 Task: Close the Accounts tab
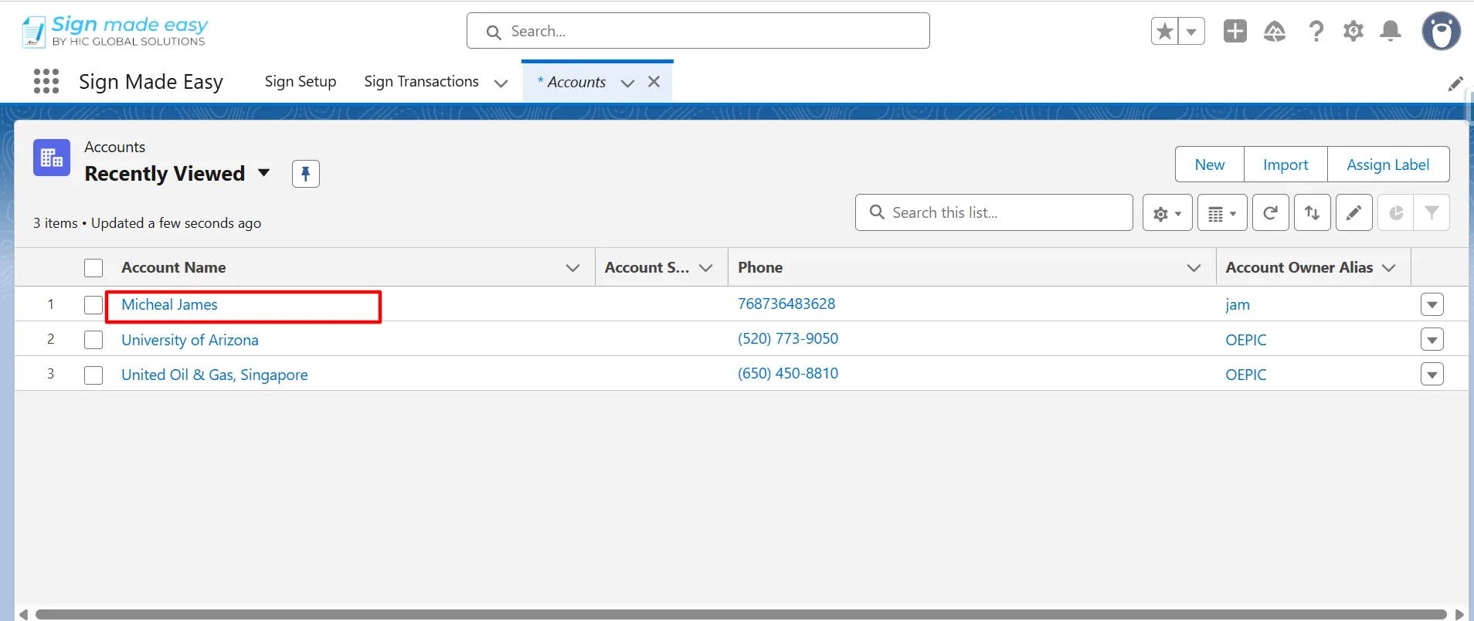(x=654, y=82)
